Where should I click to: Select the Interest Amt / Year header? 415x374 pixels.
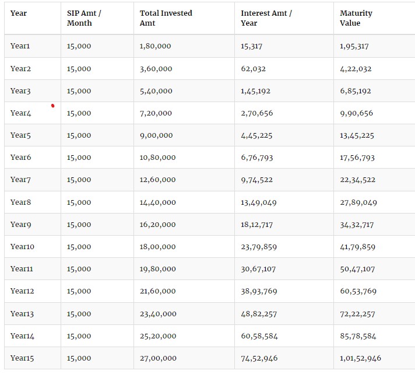tap(266, 18)
